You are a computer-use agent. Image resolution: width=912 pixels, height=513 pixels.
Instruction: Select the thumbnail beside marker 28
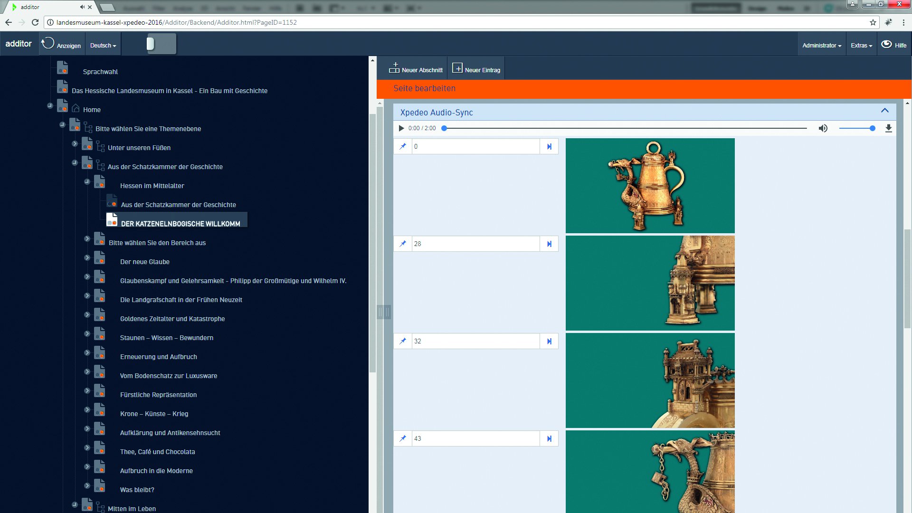click(650, 283)
